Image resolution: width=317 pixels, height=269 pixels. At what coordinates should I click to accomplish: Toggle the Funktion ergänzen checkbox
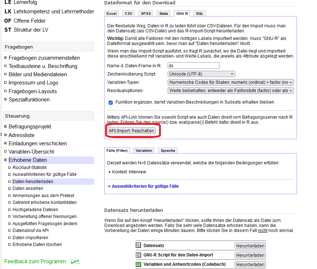tap(111, 102)
